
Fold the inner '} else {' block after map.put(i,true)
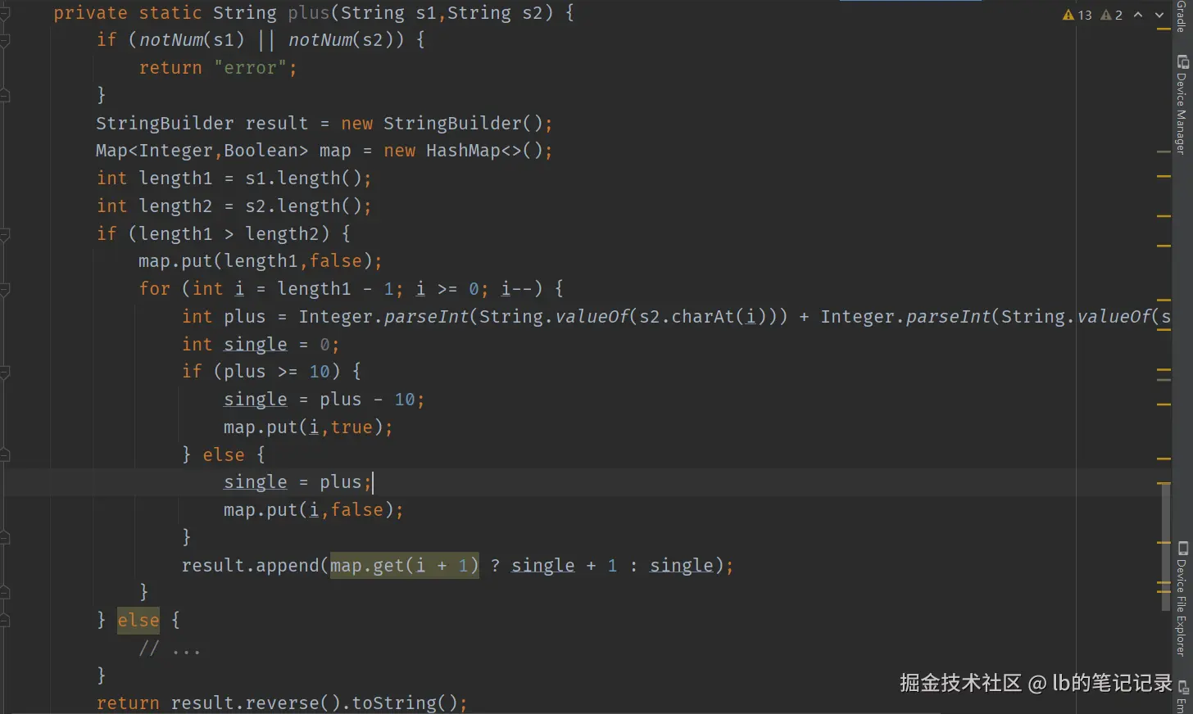click(5, 455)
